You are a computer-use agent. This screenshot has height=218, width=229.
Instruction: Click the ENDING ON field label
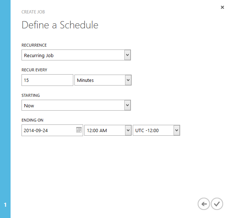32,120
